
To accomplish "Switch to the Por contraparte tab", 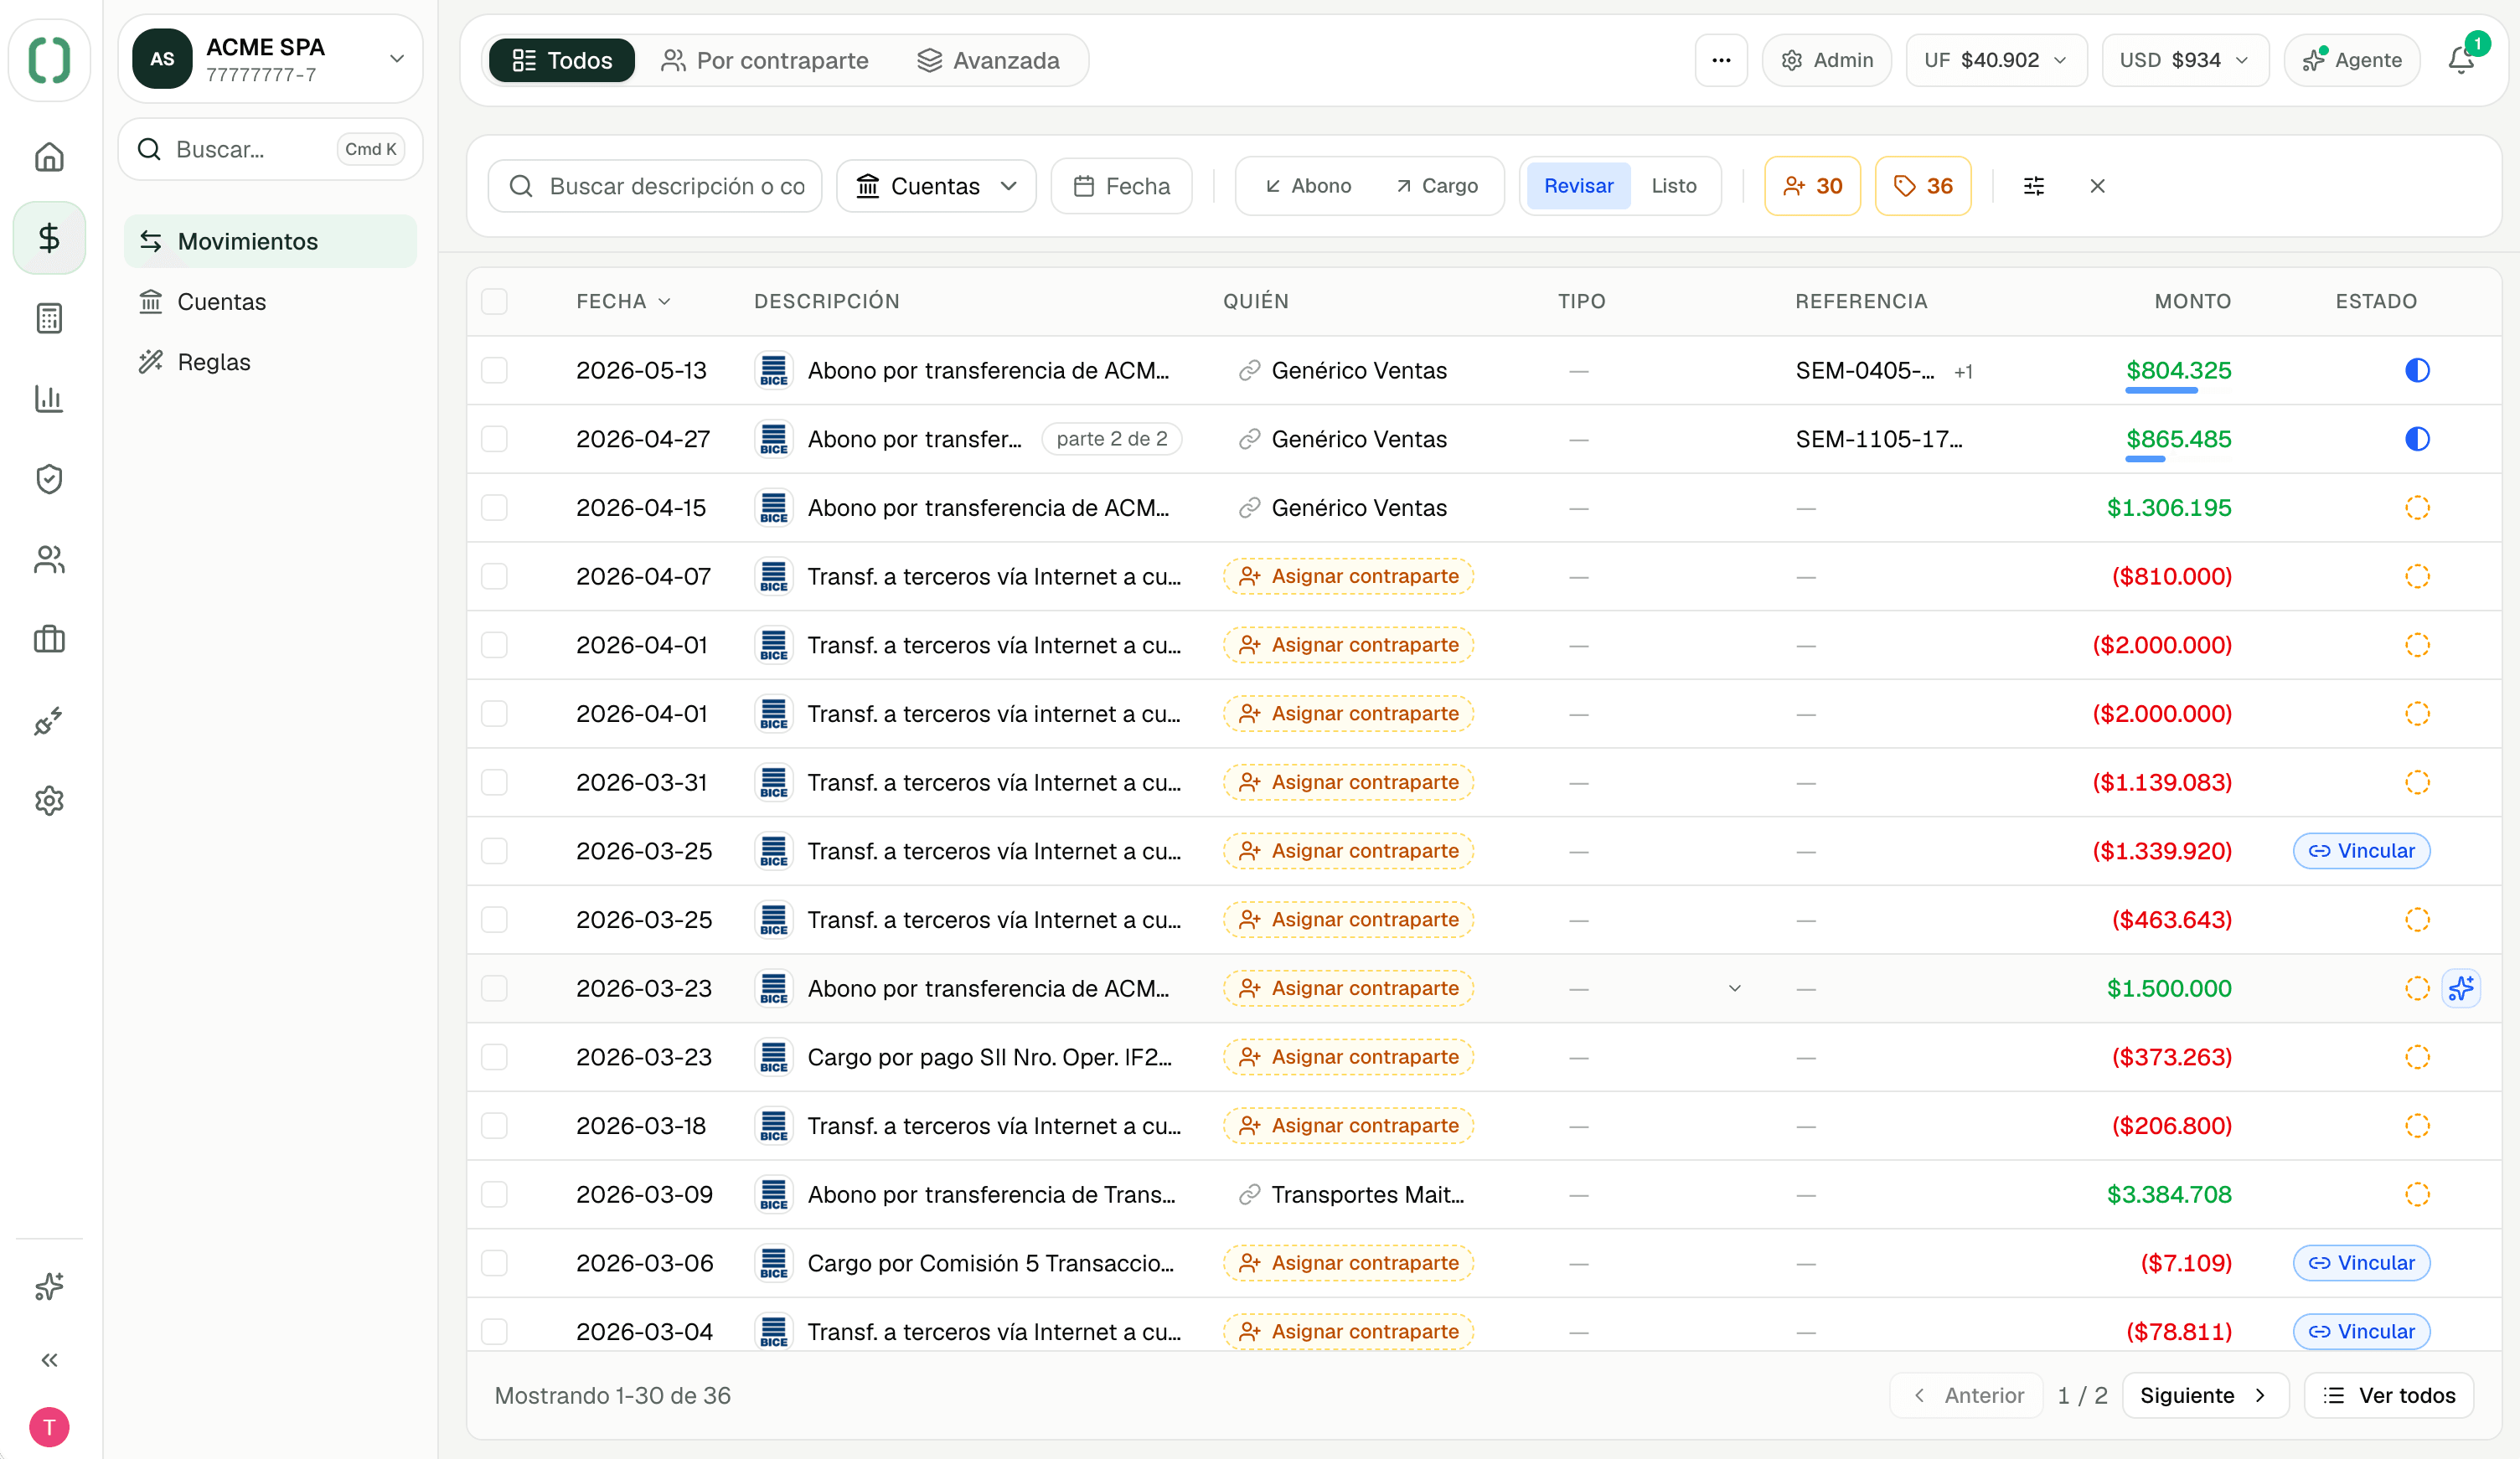I will pyautogui.click(x=765, y=60).
